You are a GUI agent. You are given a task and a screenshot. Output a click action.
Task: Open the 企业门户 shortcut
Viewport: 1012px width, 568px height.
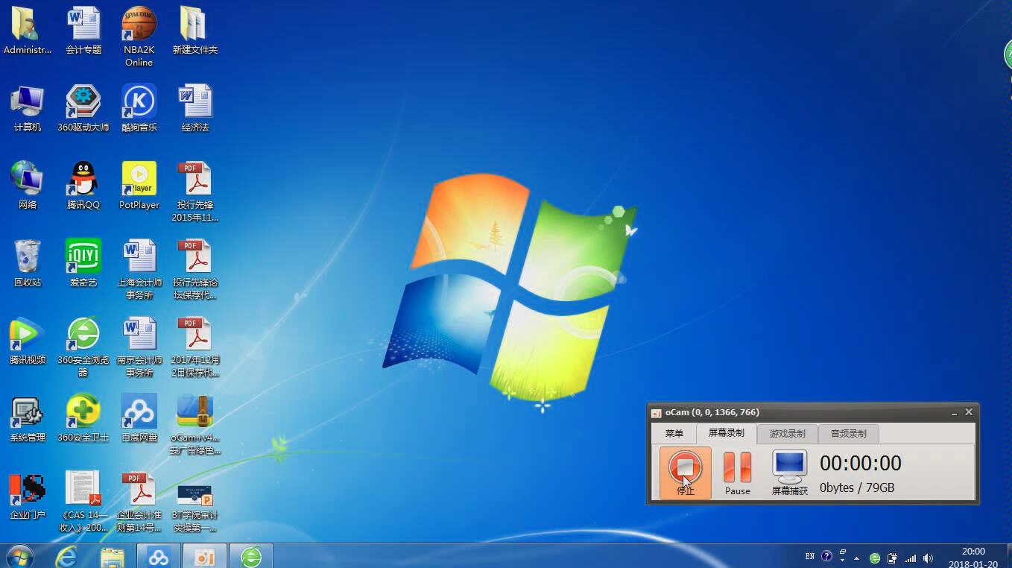pos(28,496)
